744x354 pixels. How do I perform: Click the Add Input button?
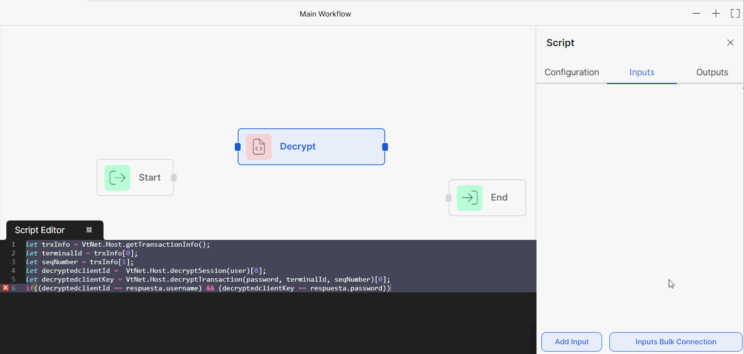pyautogui.click(x=571, y=342)
